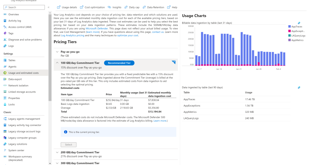Open Data Retention settings

point(153,7)
